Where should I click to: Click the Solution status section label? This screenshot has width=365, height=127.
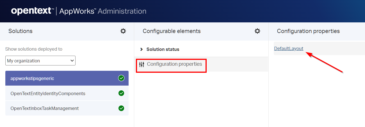tap(163, 50)
